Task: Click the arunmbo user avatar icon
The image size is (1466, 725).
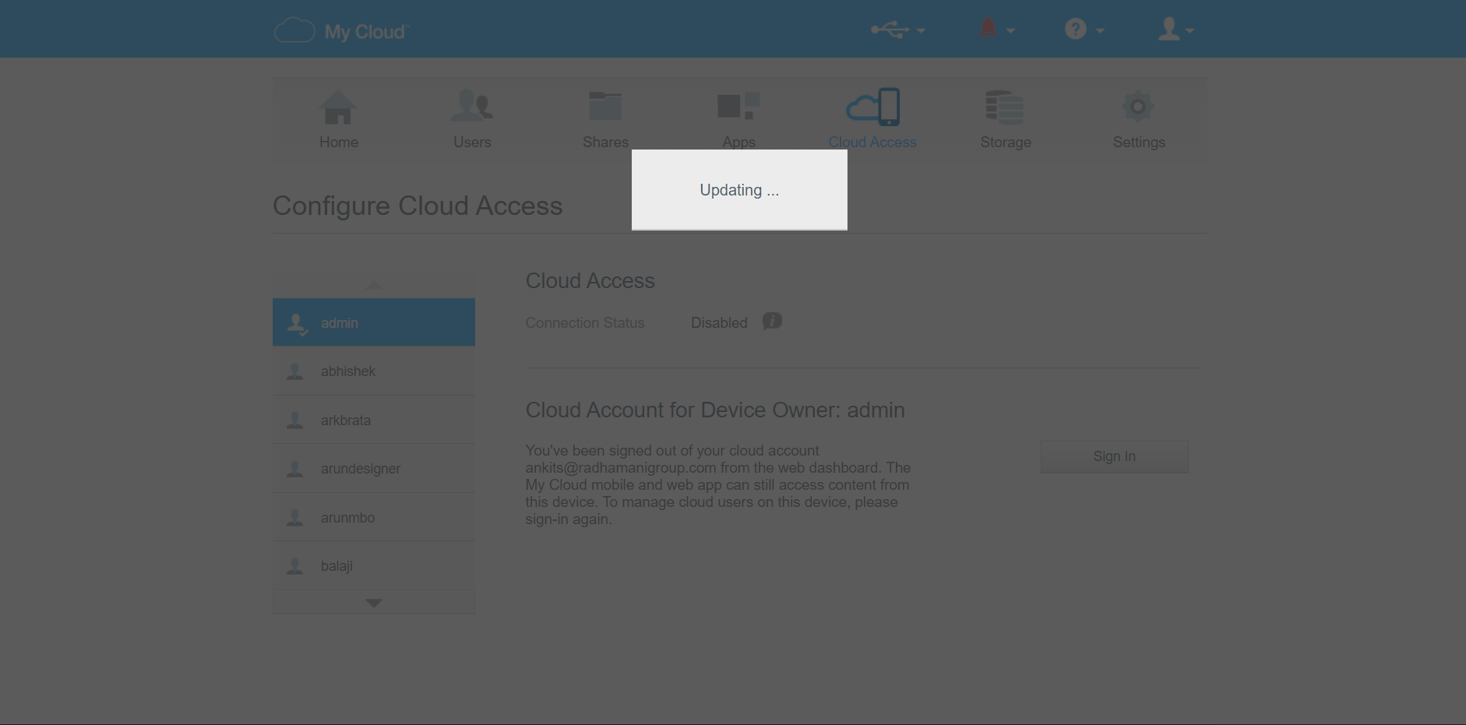Action: tap(294, 518)
